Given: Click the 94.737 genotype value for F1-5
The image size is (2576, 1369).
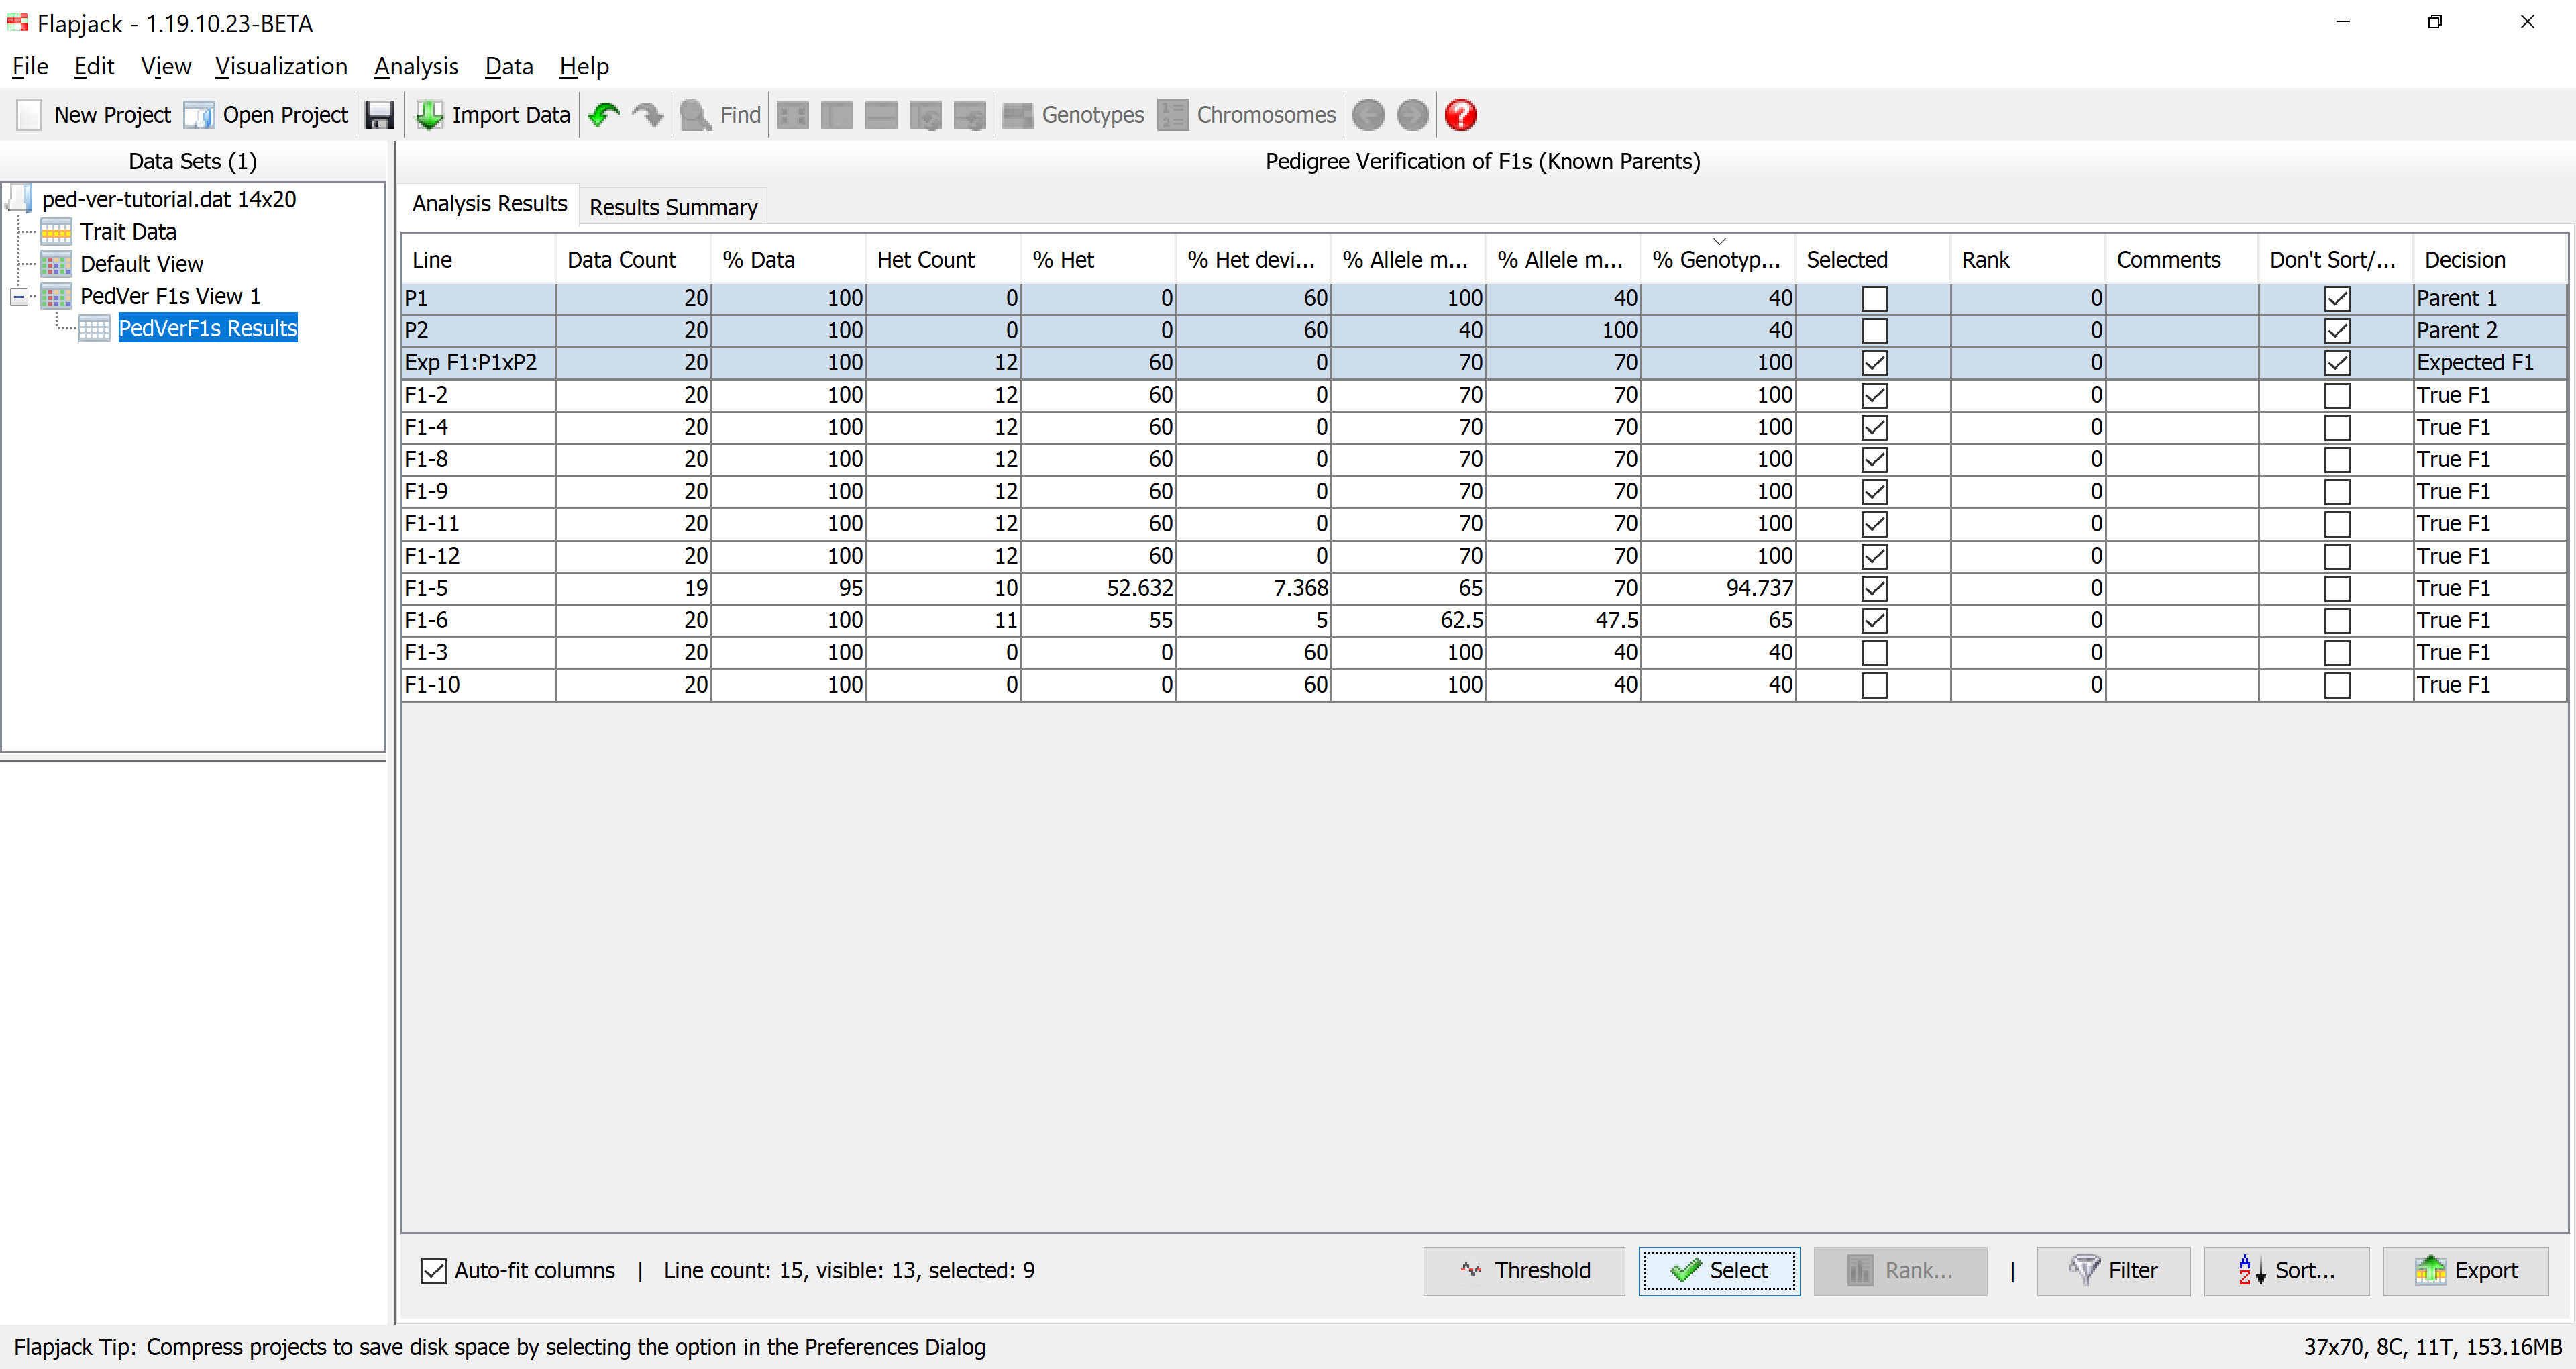Looking at the screenshot, I should tap(1717, 589).
